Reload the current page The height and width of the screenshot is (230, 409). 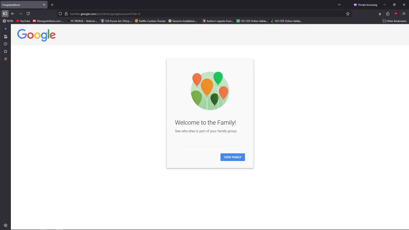[x=28, y=14]
